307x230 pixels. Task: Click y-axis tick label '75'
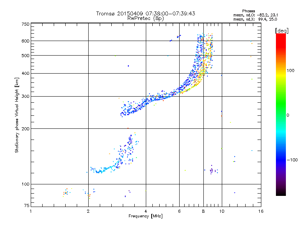pos(27,205)
